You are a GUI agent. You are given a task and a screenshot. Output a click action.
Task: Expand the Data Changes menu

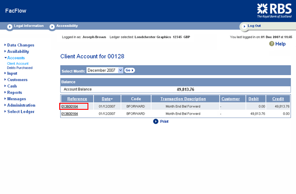(x=20, y=45)
